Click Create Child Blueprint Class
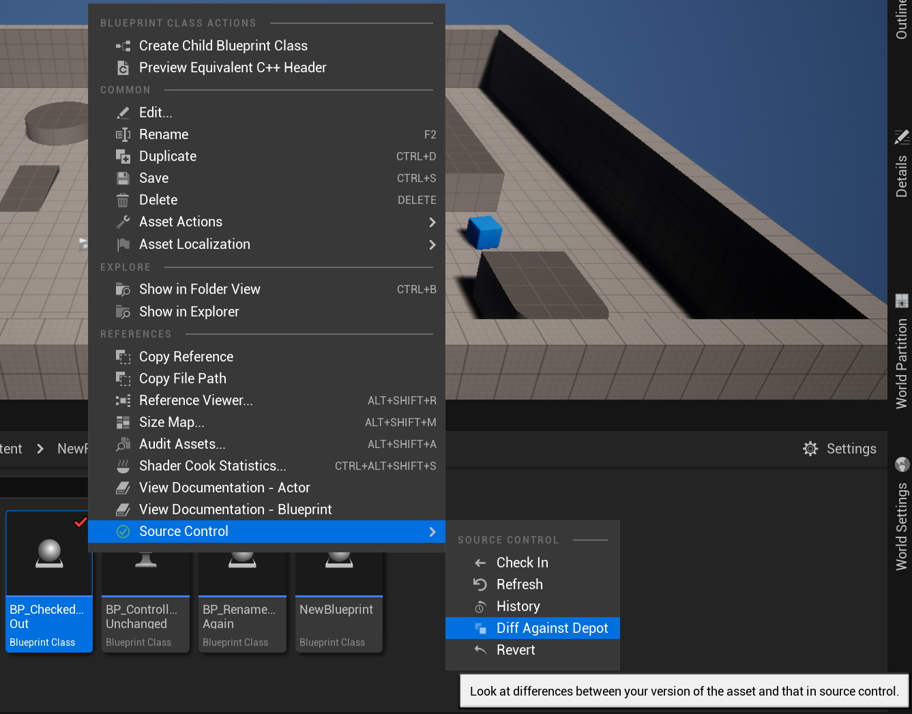Screen dimensions: 912x714 223,45
